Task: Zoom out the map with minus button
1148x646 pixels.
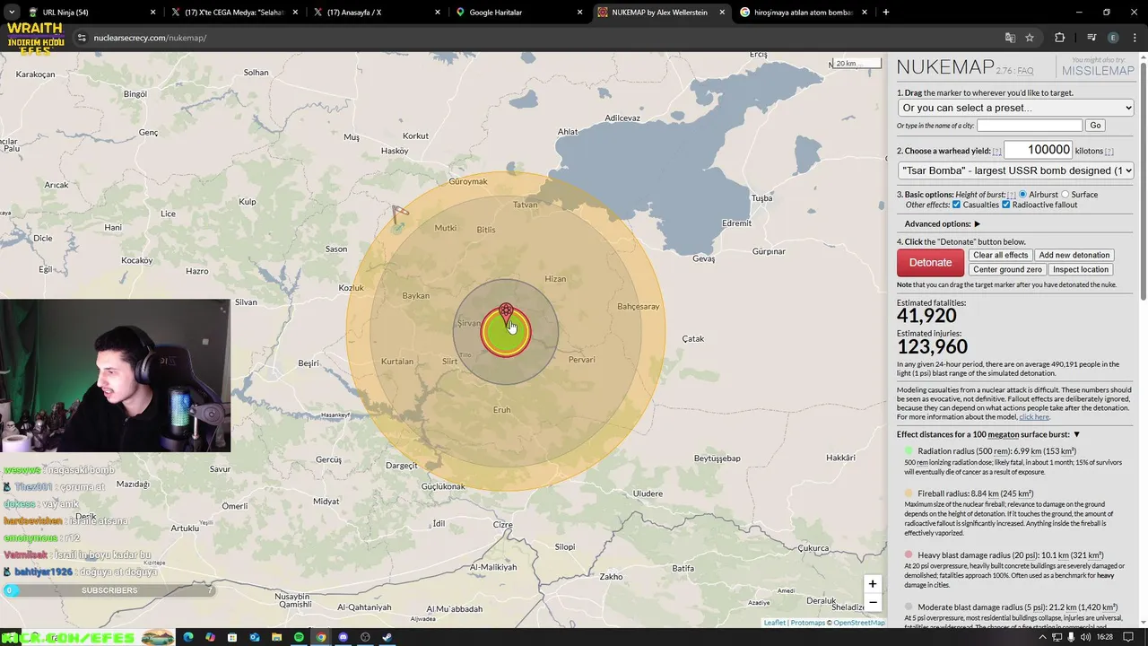Action: click(x=872, y=603)
